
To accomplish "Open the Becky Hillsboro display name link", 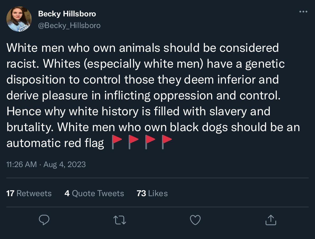I will point(67,14).
